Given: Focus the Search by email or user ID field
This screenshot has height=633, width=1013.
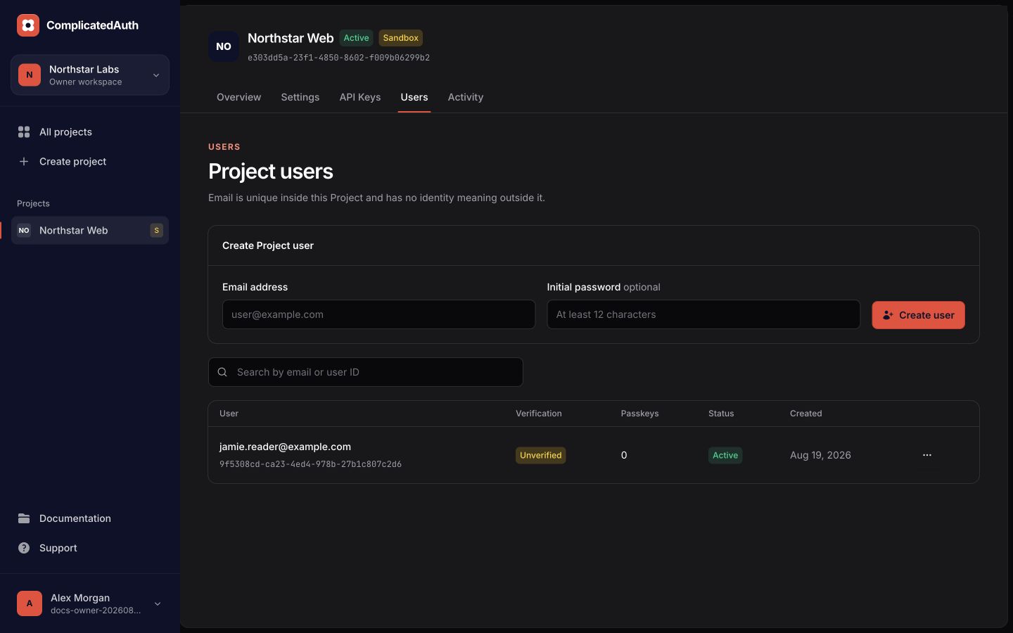Looking at the screenshot, I should pyautogui.click(x=366, y=372).
